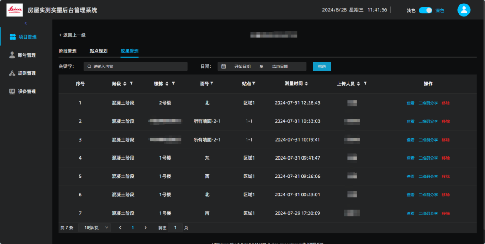Viewport: 485px width, 244px height.
Task: Open the 10条/页 page size dropdown
Action: [94, 228]
